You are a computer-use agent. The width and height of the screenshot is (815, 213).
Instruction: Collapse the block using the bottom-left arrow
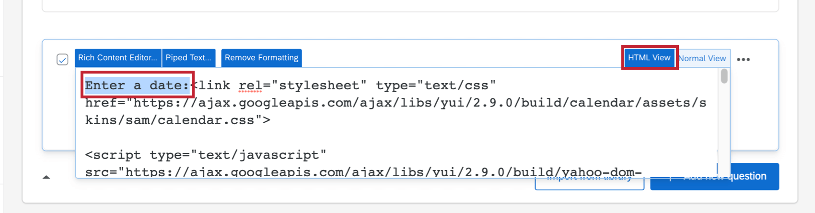tap(47, 177)
